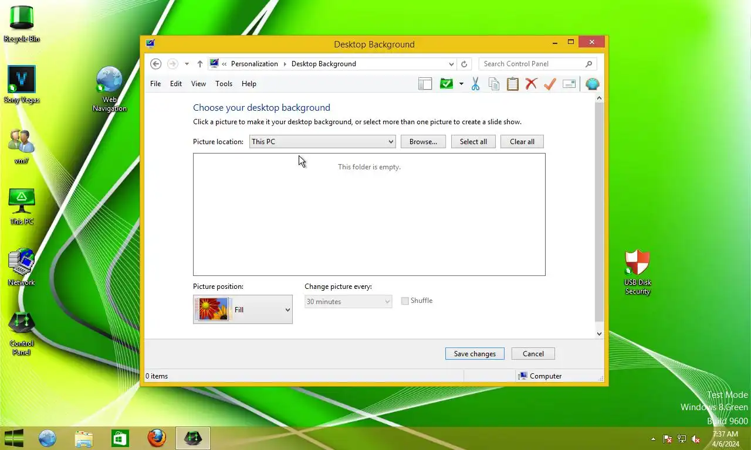Go up one level with Up arrow

[199, 64]
